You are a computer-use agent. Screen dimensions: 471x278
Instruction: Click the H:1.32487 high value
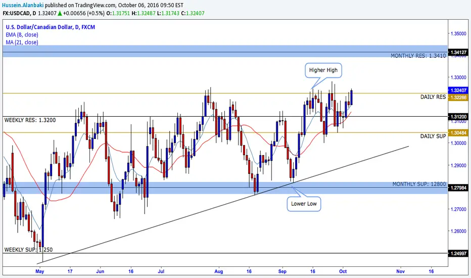coord(143,13)
